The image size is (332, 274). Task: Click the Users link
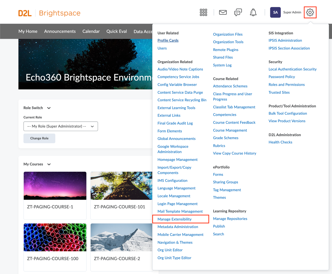tap(162, 48)
